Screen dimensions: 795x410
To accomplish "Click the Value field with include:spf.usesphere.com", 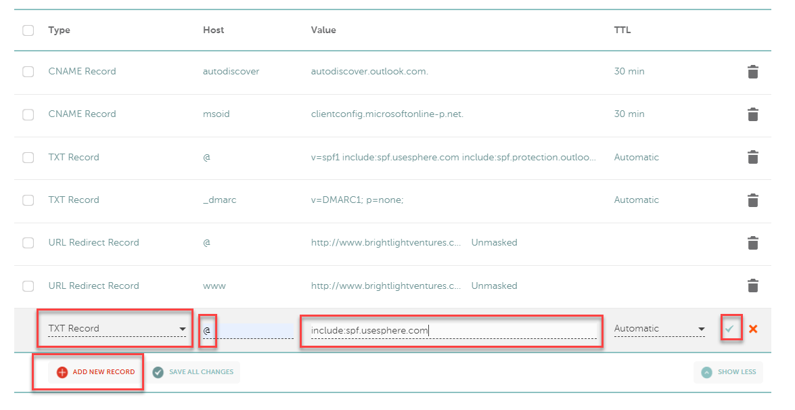I will pos(450,330).
